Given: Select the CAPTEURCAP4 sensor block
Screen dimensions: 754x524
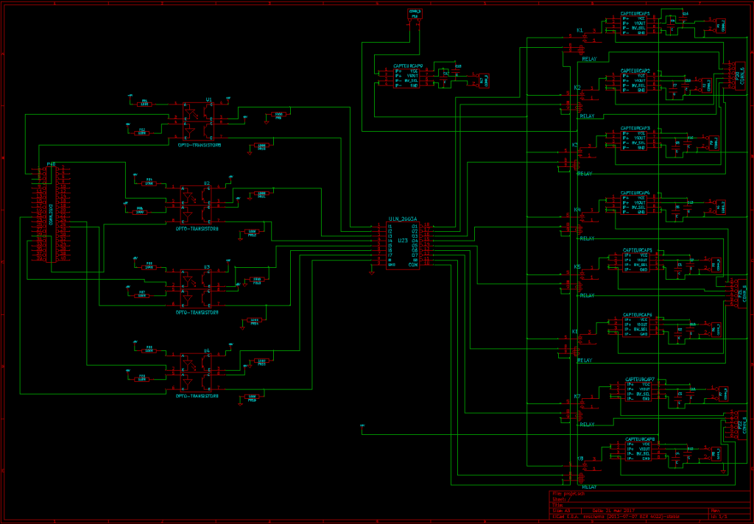Looking at the screenshot, I should [634, 205].
